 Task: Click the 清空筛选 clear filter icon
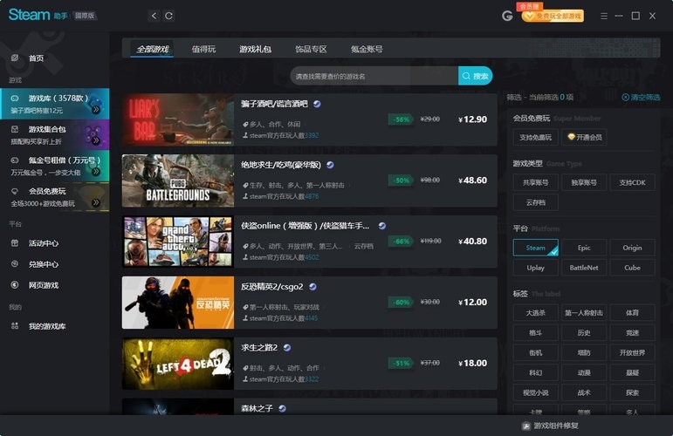(x=625, y=98)
